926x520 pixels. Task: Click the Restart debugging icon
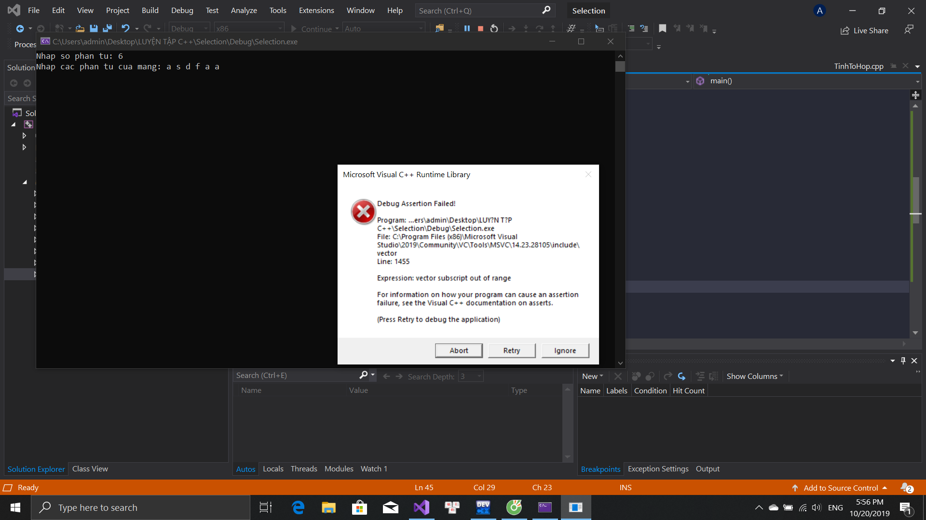click(494, 29)
